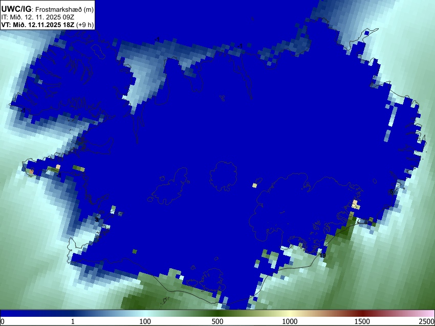Click the '(+9 h)' forecast offset text
Image resolution: width=435 pixels, height=326 pixels.
click(x=84, y=25)
